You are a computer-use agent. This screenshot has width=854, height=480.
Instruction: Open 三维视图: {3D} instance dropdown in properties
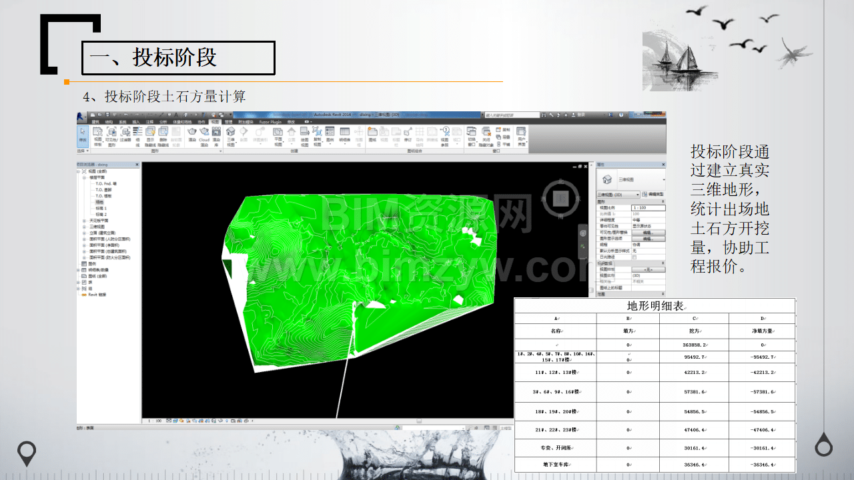click(x=618, y=195)
